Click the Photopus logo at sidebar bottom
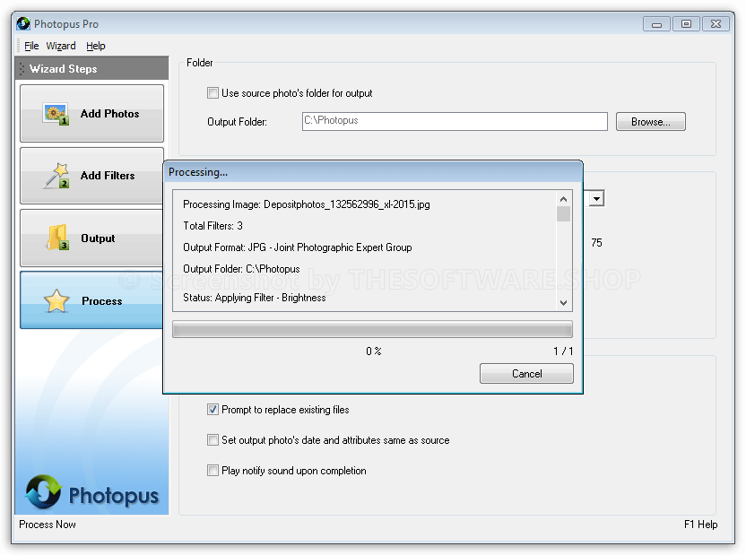This screenshot has width=746, height=555. [x=91, y=493]
